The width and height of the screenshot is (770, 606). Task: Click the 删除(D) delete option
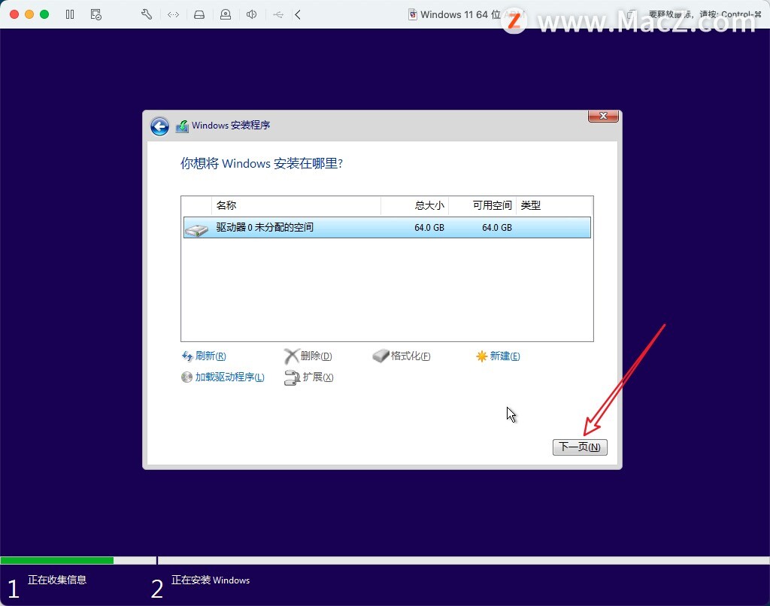tap(308, 356)
